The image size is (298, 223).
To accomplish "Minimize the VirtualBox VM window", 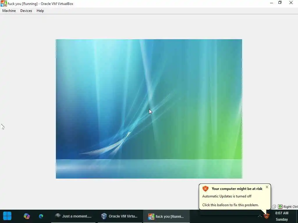I will click(x=272, y=3).
